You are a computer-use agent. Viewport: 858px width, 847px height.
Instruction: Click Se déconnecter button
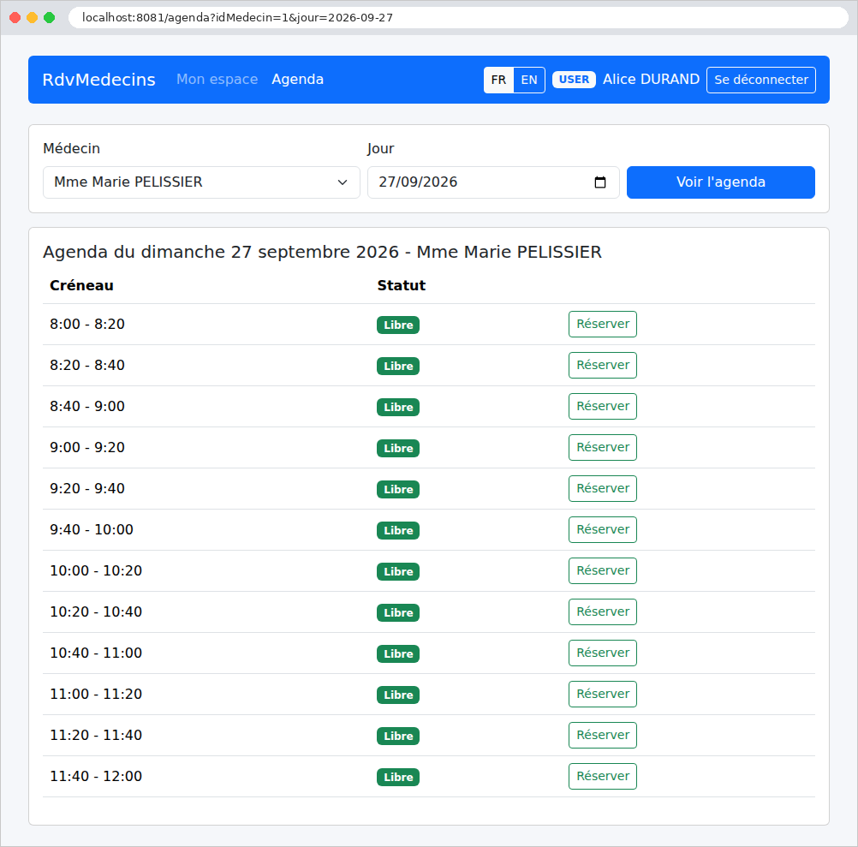coord(760,80)
